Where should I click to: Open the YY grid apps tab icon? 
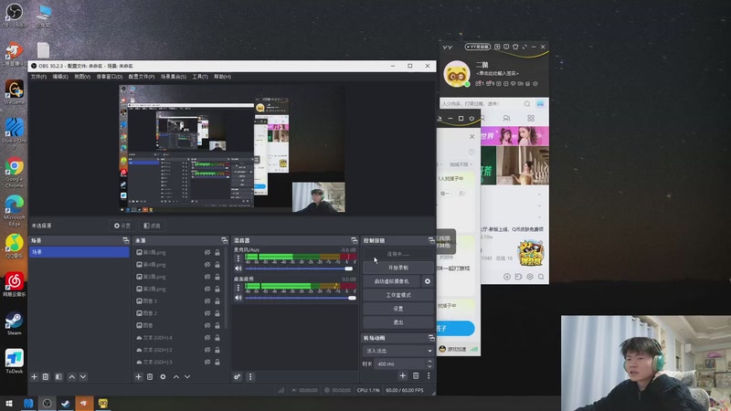tap(531, 119)
